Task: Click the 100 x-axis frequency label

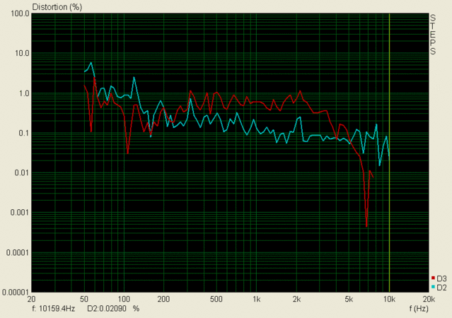Action: [124, 300]
